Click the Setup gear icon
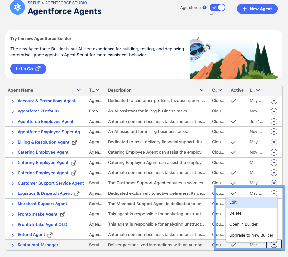 pyautogui.click(x=18, y=7)
